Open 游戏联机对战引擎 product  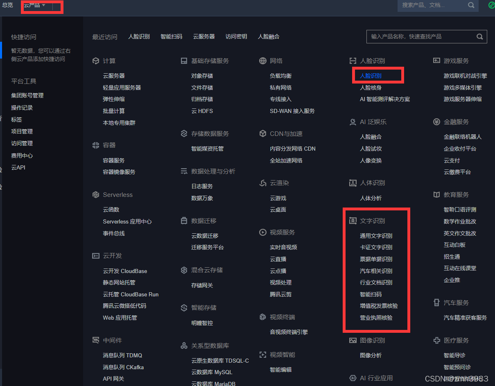point(466,76)
